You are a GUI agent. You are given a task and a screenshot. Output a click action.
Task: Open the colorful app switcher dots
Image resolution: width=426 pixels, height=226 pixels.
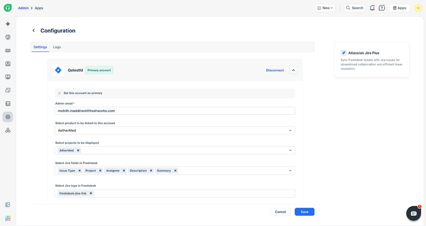coord(8,218)
